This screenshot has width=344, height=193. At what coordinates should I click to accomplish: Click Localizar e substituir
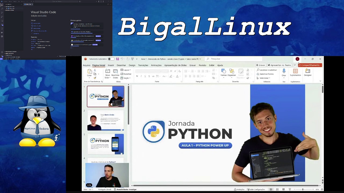(267, 70)
